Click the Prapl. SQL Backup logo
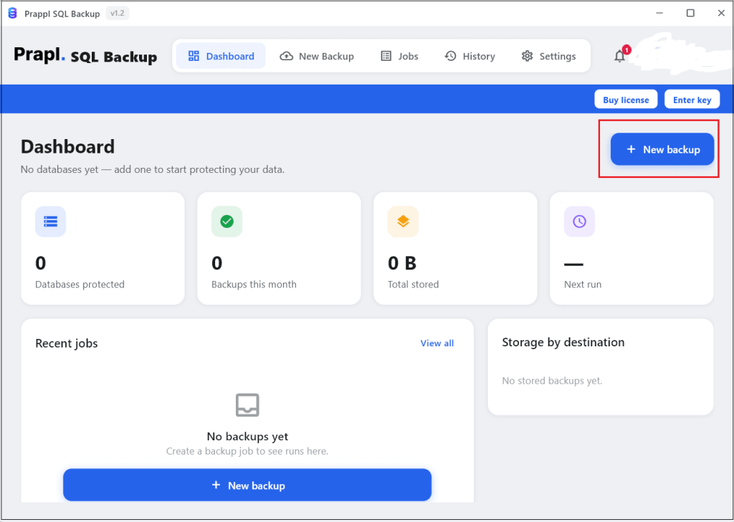 tap(85, 56)
